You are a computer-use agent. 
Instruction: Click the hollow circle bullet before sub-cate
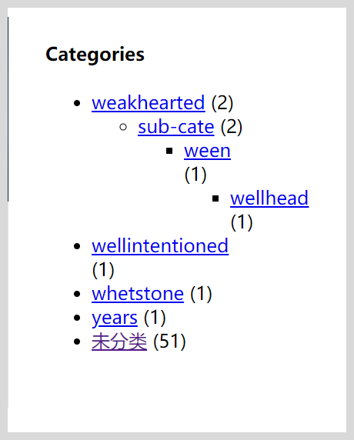coord(123,127)
